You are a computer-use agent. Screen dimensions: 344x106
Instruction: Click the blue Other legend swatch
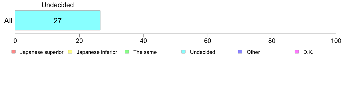pyautogui.click(x=240, y=52)
